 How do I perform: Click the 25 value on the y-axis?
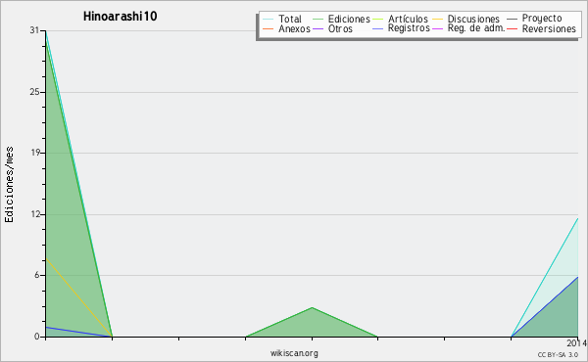point(34,92)
